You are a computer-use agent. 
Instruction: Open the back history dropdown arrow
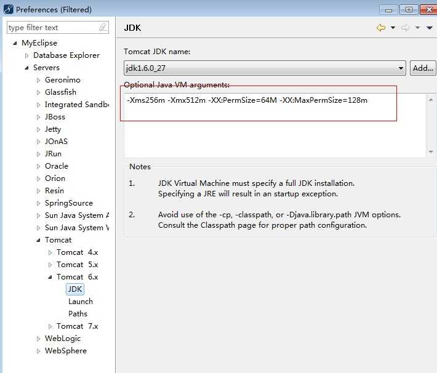(393, 27)
